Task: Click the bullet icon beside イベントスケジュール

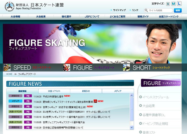Action: 141,97
